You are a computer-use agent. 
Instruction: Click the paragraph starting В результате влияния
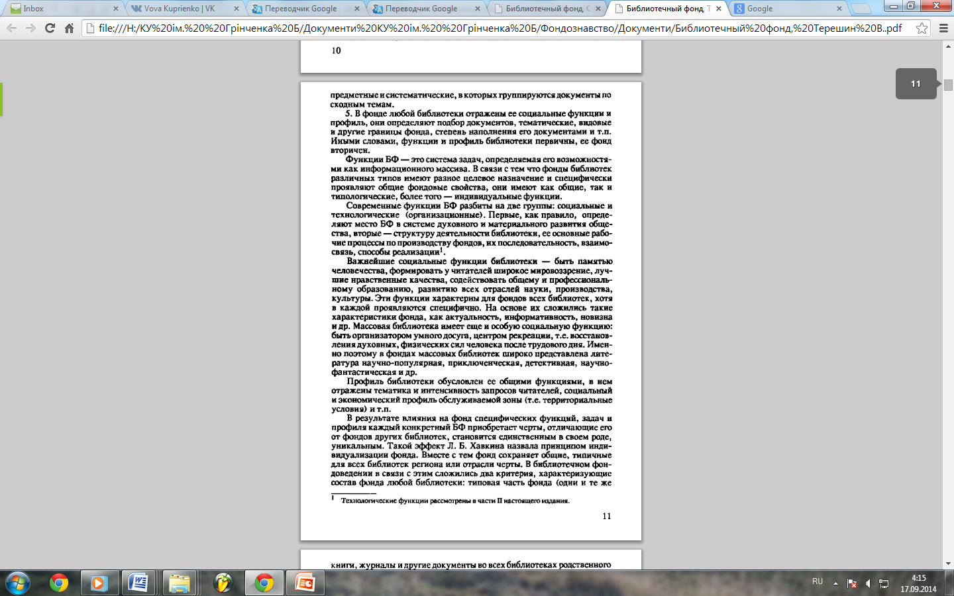pos(471,450)
